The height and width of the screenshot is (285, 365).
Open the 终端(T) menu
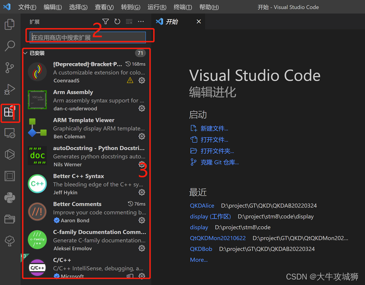(x=182, y=7)
